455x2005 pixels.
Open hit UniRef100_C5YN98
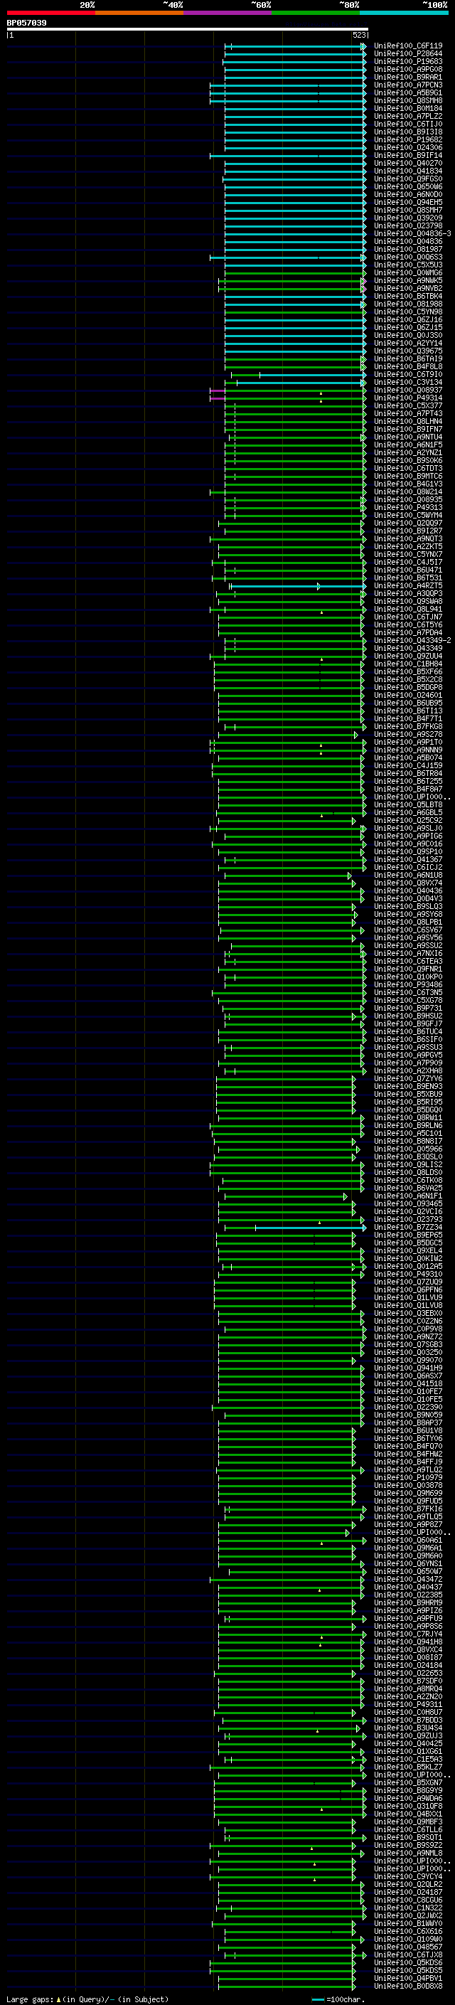(407, 312)
